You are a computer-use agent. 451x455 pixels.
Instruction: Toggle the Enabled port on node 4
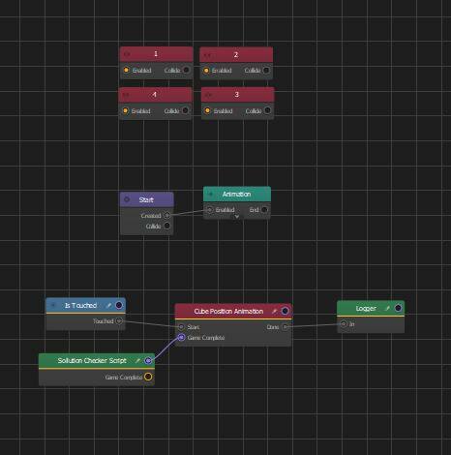pyautogui.click(x=125, y=110)
